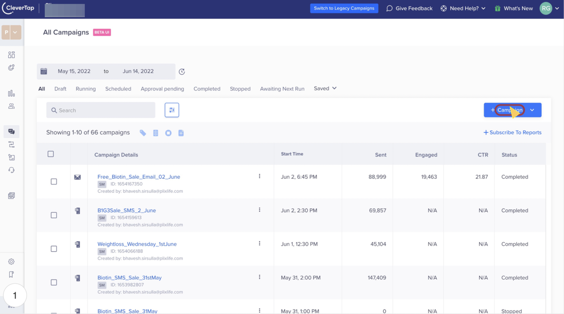Open the Campaigns chat sidebar icon

tap(11, 132)
